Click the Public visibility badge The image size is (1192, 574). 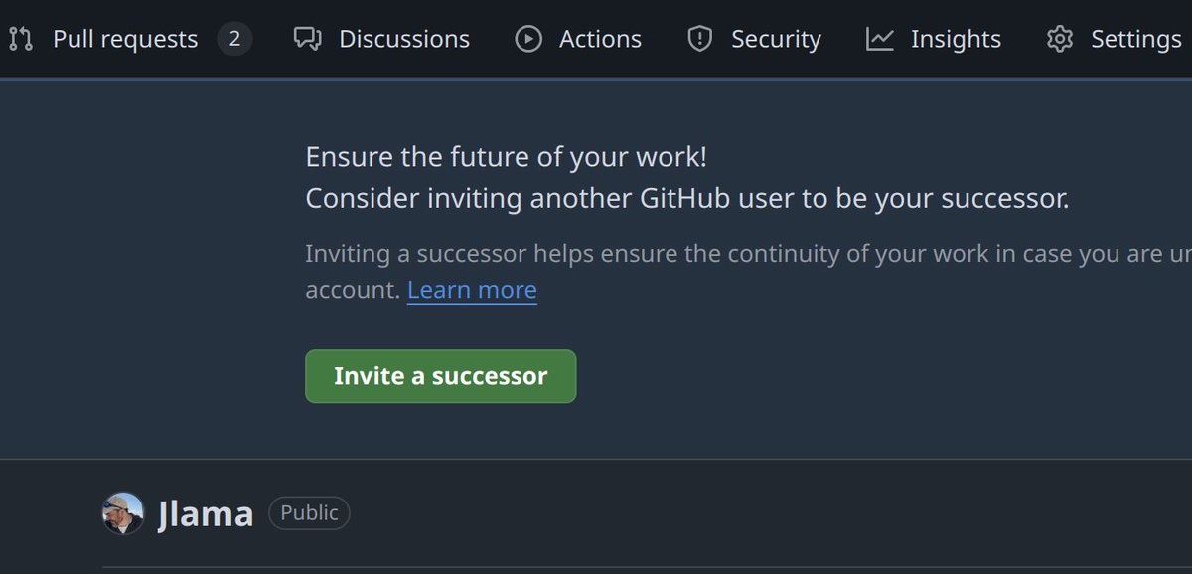click(x=309, y=513)
